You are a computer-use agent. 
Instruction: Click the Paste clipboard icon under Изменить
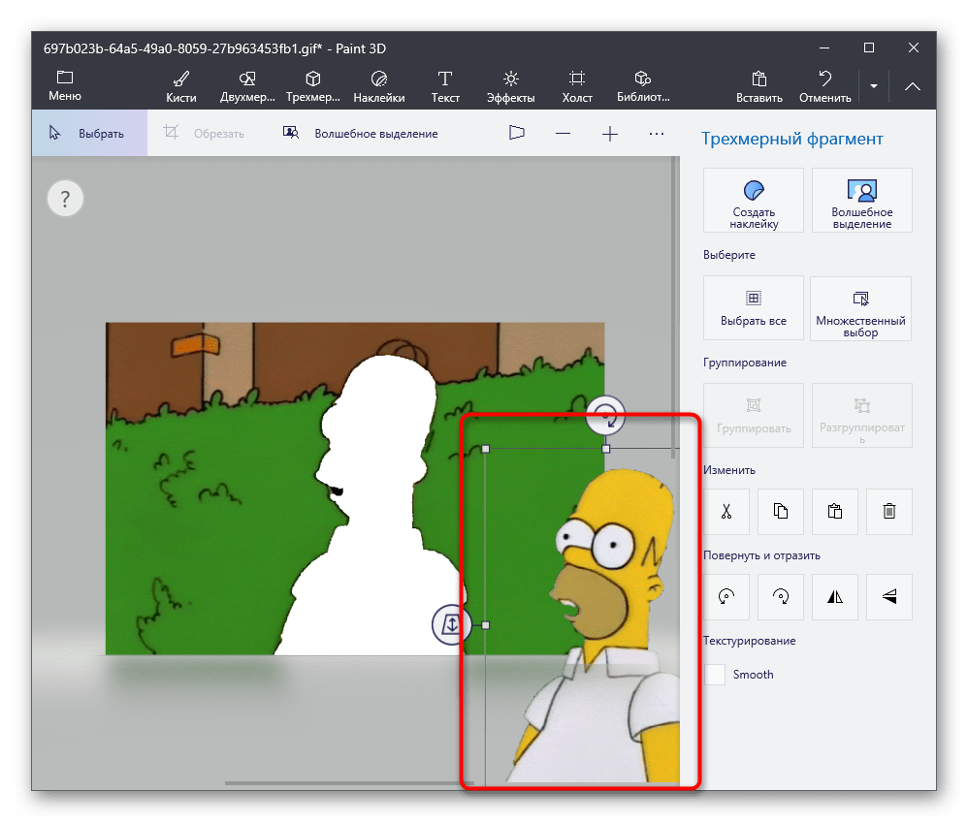coord(834,512)
